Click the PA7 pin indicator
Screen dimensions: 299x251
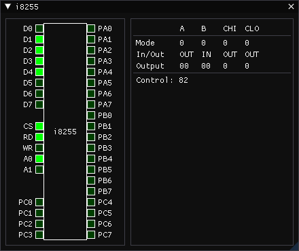coord(91,104)
